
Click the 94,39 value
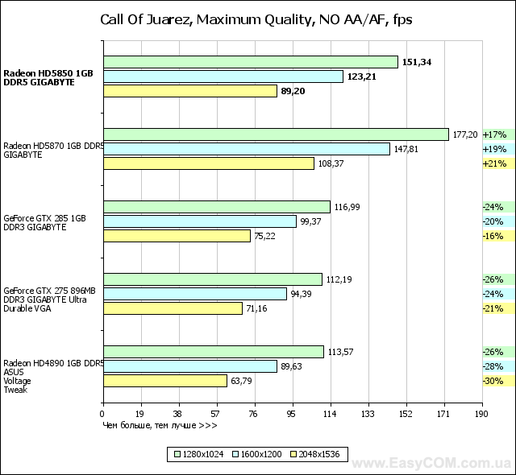tap(301, 294)
